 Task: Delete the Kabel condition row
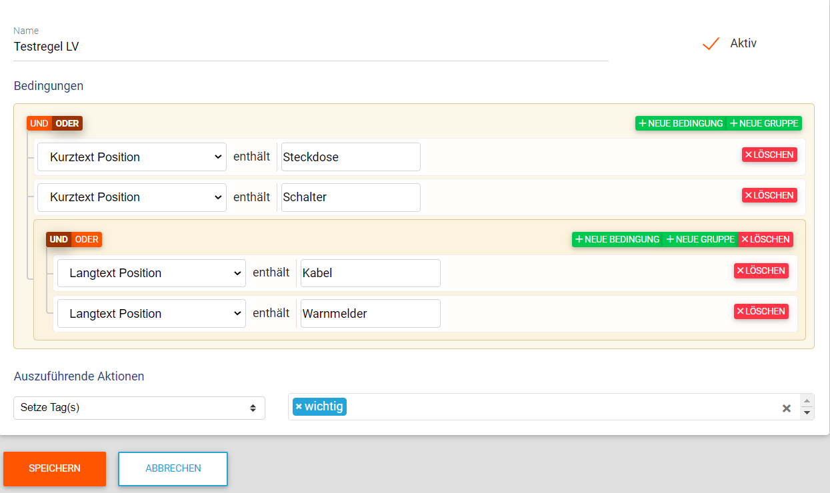(x=761, y=270)
